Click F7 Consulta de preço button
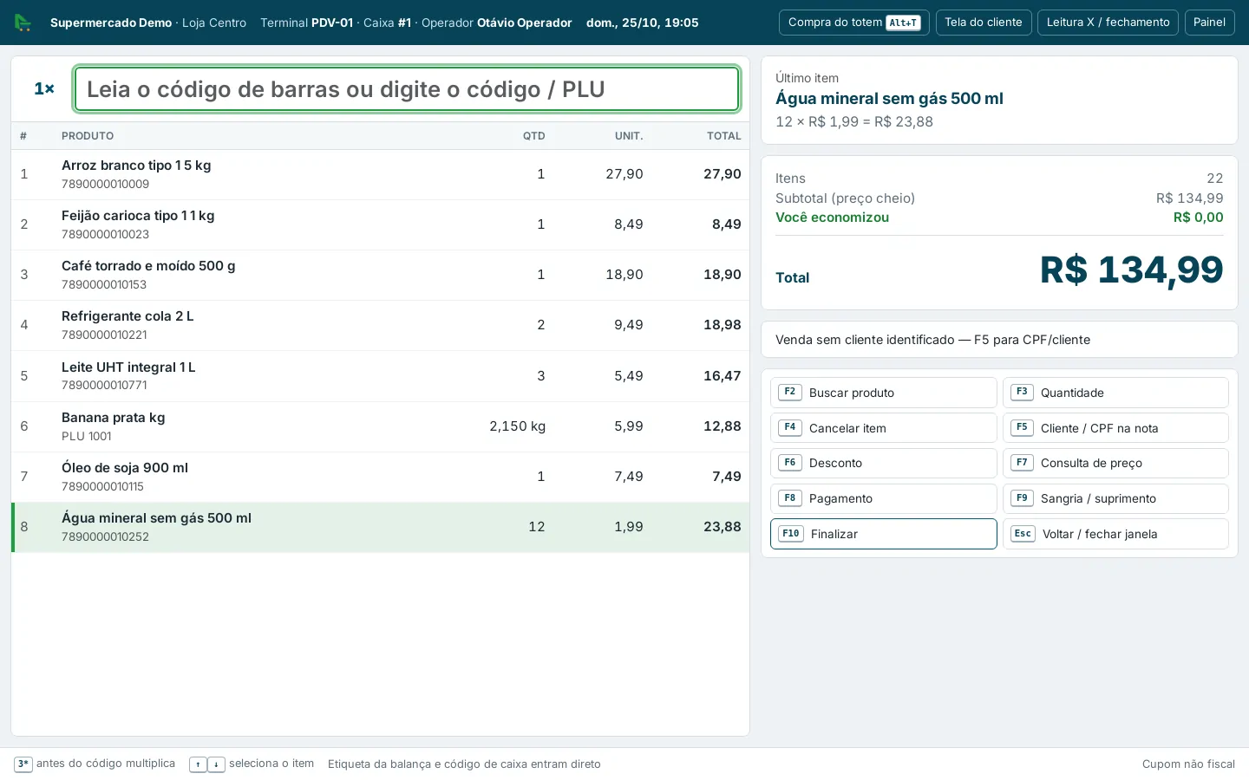 click(x=1115, y=463)
